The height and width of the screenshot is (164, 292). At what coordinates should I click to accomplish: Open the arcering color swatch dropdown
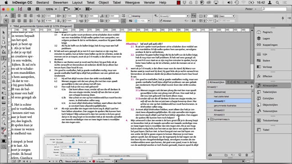(149, 21)
